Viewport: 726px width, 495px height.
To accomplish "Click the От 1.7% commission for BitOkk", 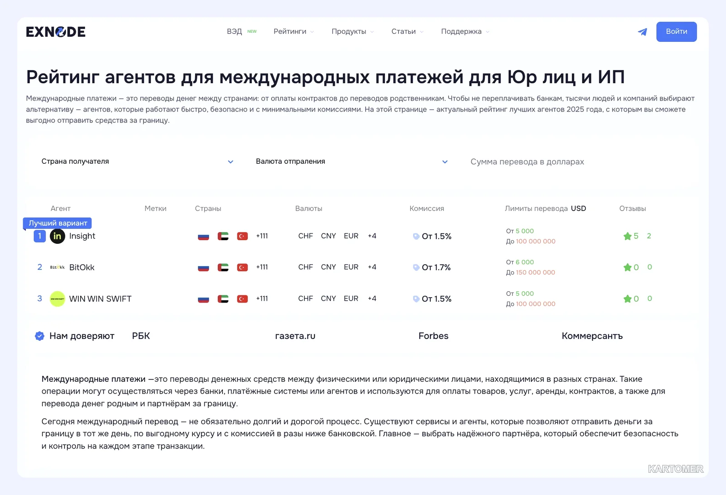I will pyautogui.click(x=436, y=268).
